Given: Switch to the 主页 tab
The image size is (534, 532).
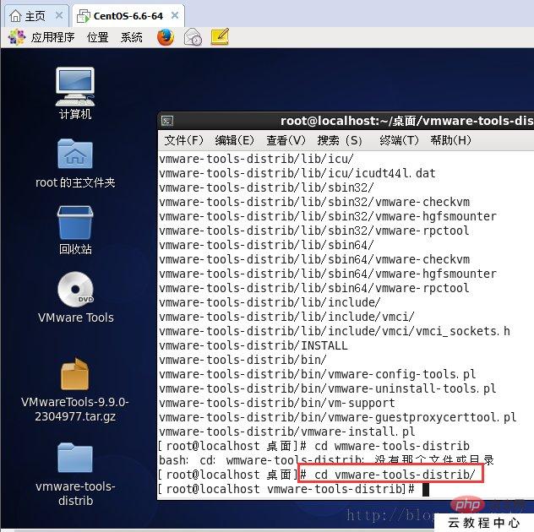Looking at the screenshot, I should (x=36, y=16).
